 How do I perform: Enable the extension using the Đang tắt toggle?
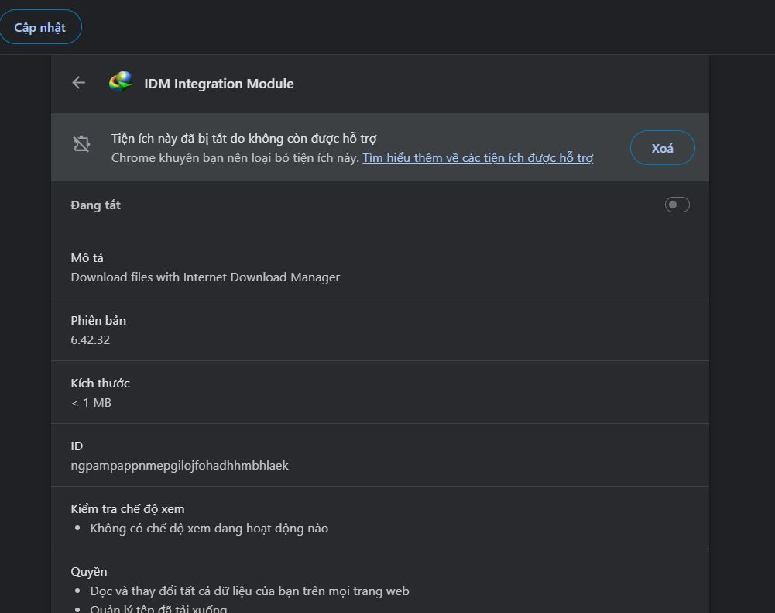pyautogui.click(x=677, y=205)
